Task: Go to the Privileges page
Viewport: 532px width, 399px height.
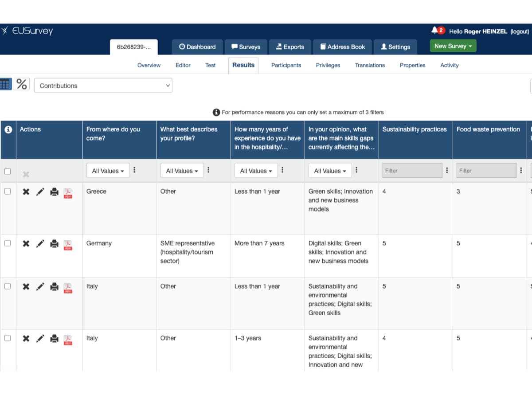Action: (x=328, y=65)
